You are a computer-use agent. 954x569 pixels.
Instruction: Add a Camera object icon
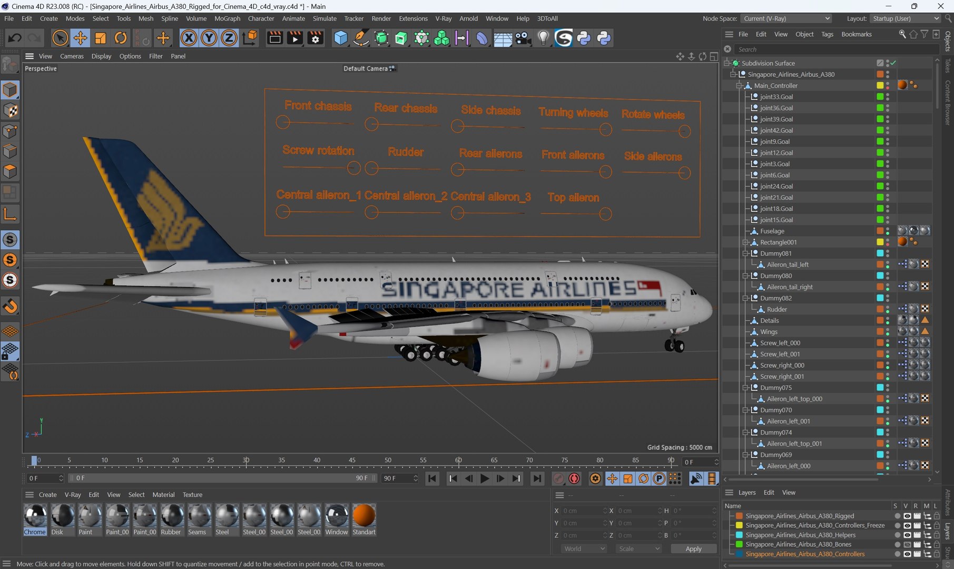[523, 38]
